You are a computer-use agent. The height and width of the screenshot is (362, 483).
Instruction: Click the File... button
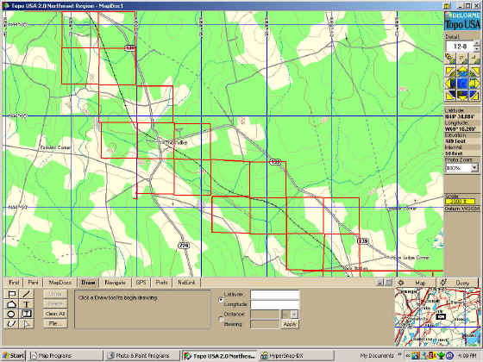55,323
